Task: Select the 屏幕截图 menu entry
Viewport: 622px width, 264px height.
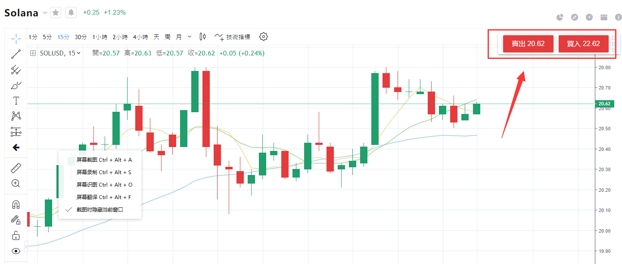Action: [x=104, y=160]
